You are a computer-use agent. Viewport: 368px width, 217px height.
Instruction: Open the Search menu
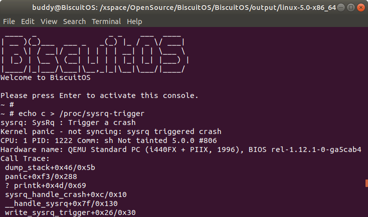[75, 22]
